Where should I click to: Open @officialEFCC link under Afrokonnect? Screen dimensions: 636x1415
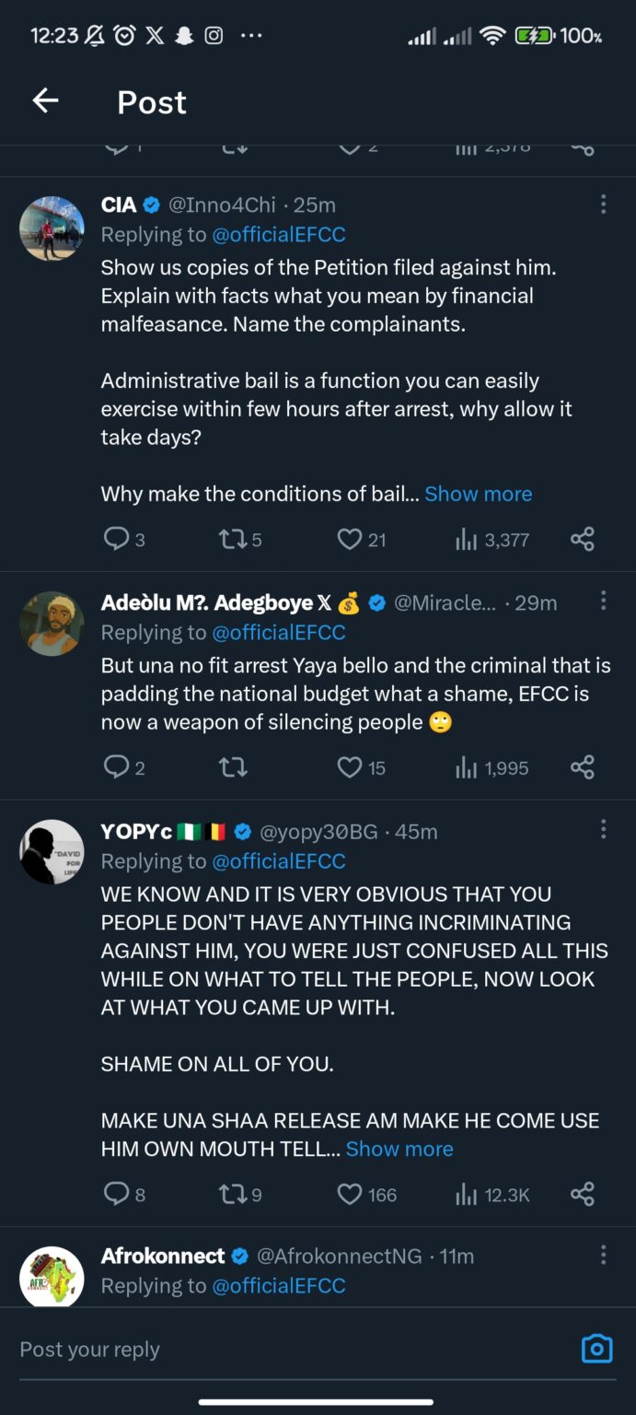[x=279, y=1286]
